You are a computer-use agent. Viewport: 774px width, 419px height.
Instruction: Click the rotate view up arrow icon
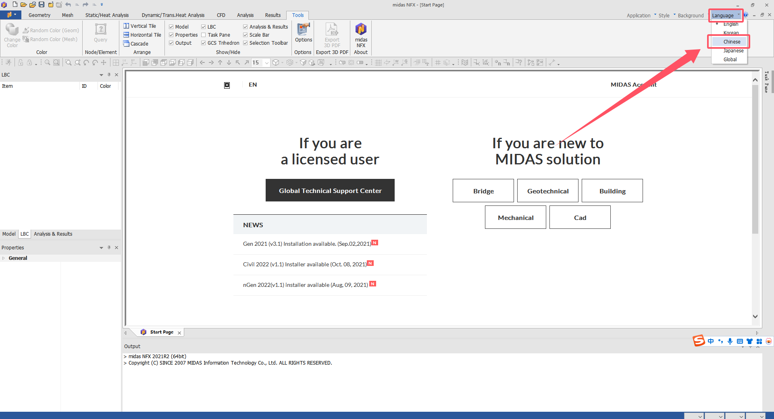[220, 62]
